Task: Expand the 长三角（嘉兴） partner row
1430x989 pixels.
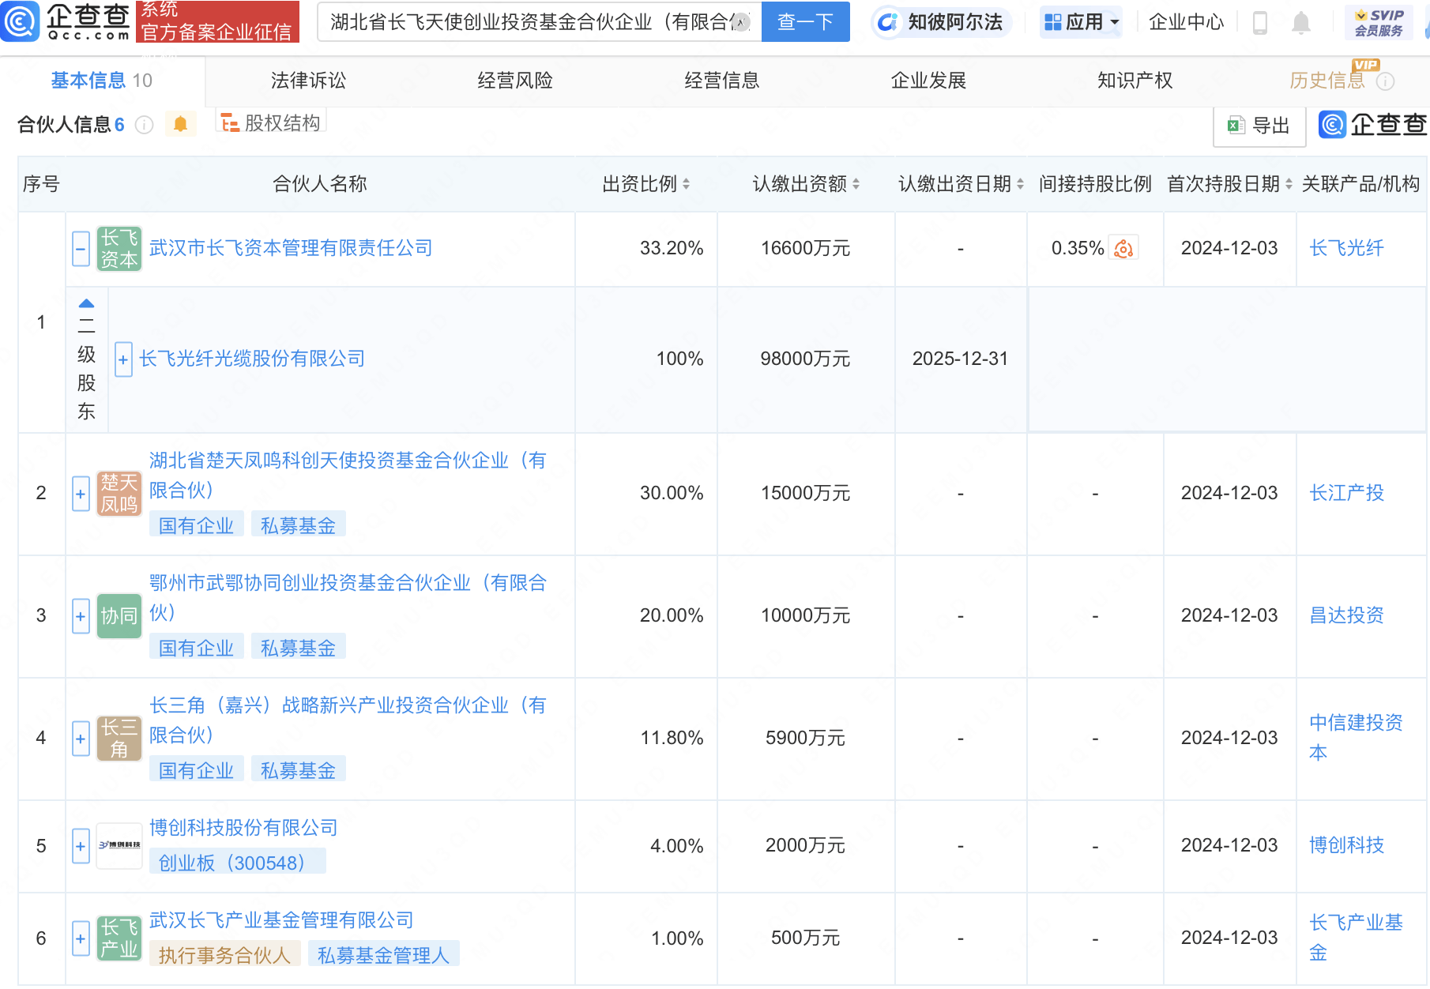Action: [81, 739]
